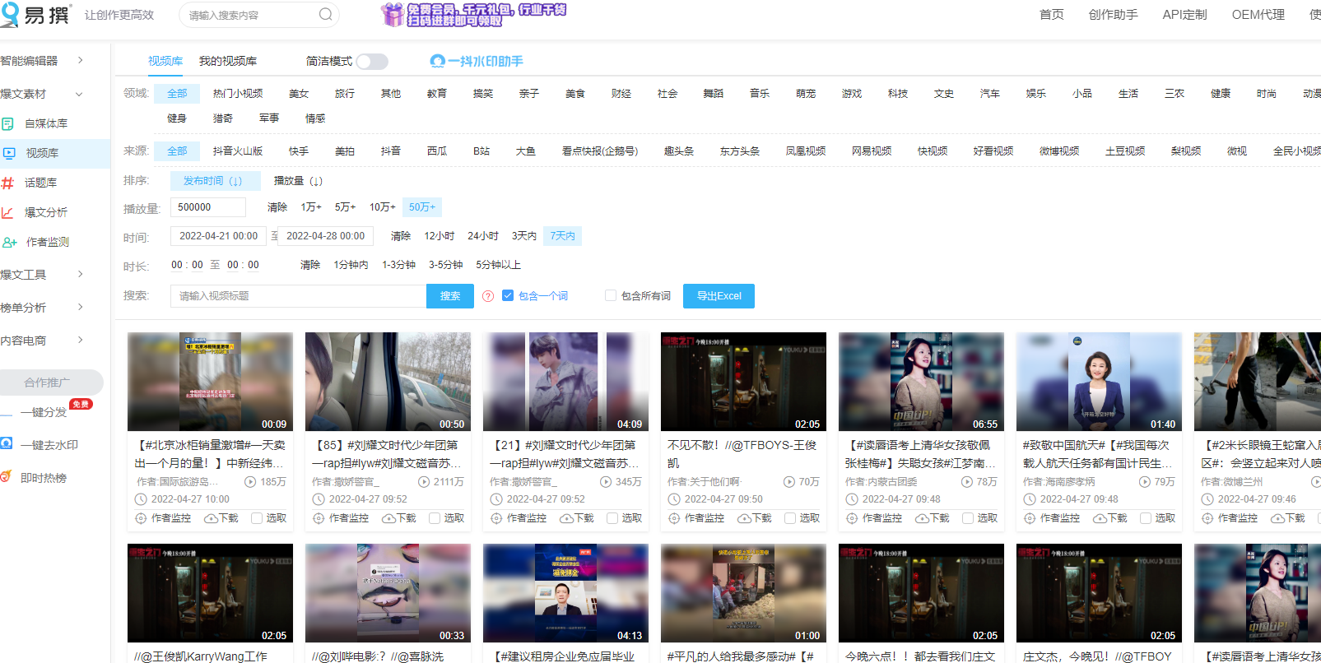Download the 不见不散 TFBOYS video
Viewport: 1321px width, 663px height.
coord(755,518)
